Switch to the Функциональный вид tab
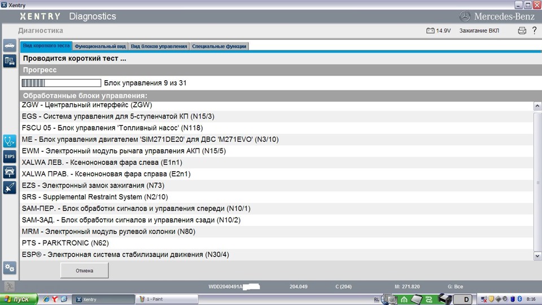Viewport: 542px width, 305px height. pyautogui.click(x=100, y=46)
